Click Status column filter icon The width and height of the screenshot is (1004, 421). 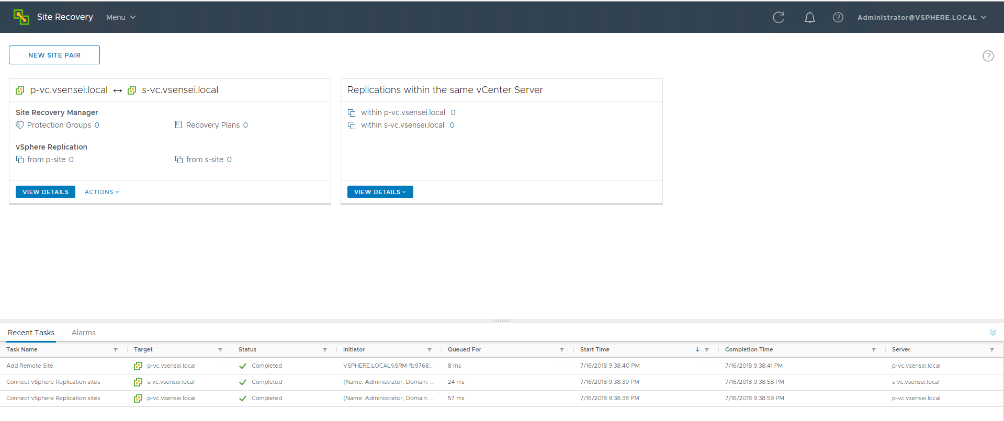pos(325,350)
